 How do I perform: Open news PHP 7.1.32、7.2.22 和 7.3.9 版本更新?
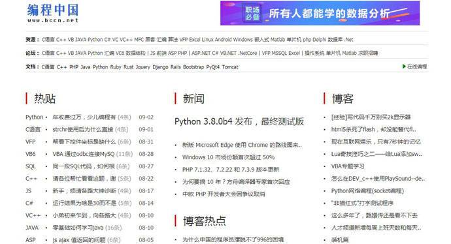231,170
